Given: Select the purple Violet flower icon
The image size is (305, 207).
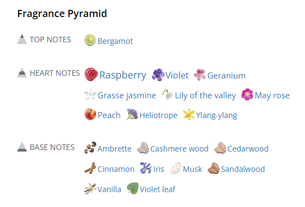Looking at the screenshot, I should 158,75.
